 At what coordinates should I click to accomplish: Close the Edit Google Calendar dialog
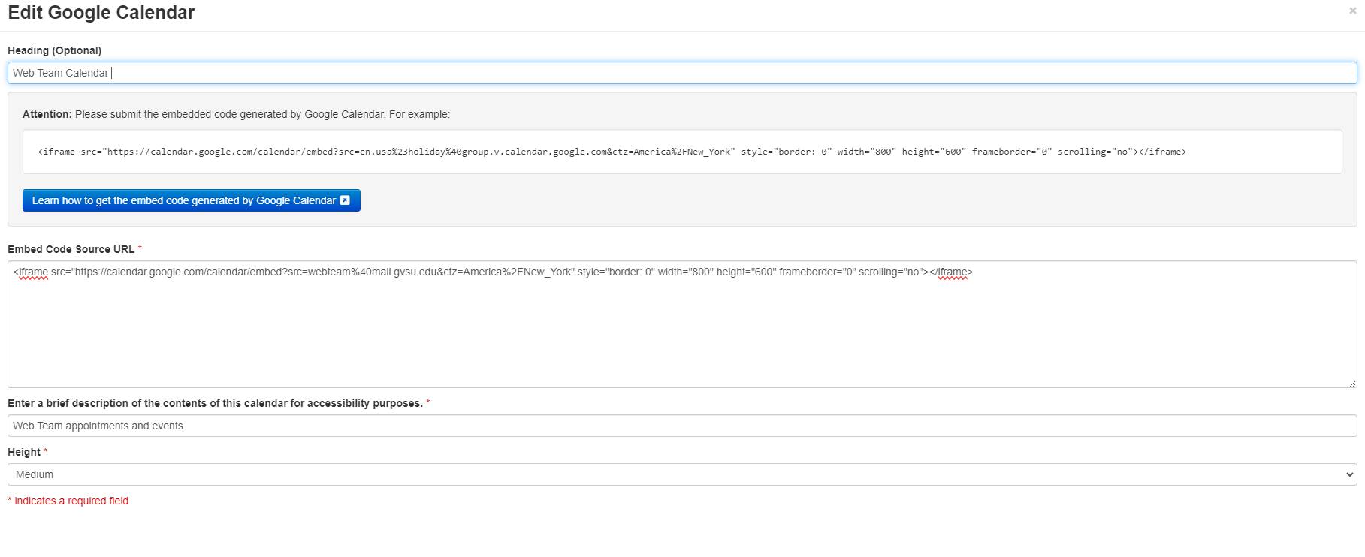[x=1352, y=11]
